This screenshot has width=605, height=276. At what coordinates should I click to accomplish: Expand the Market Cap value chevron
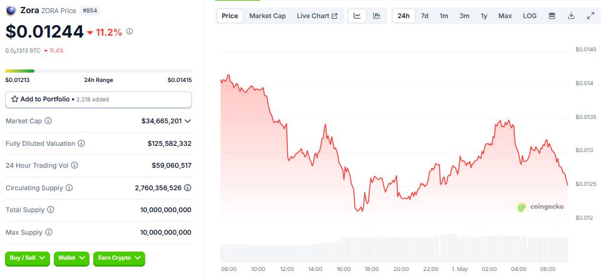point(188,121)
